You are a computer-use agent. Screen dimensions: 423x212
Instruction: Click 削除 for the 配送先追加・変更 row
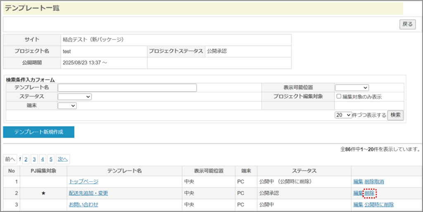(370, 193)
